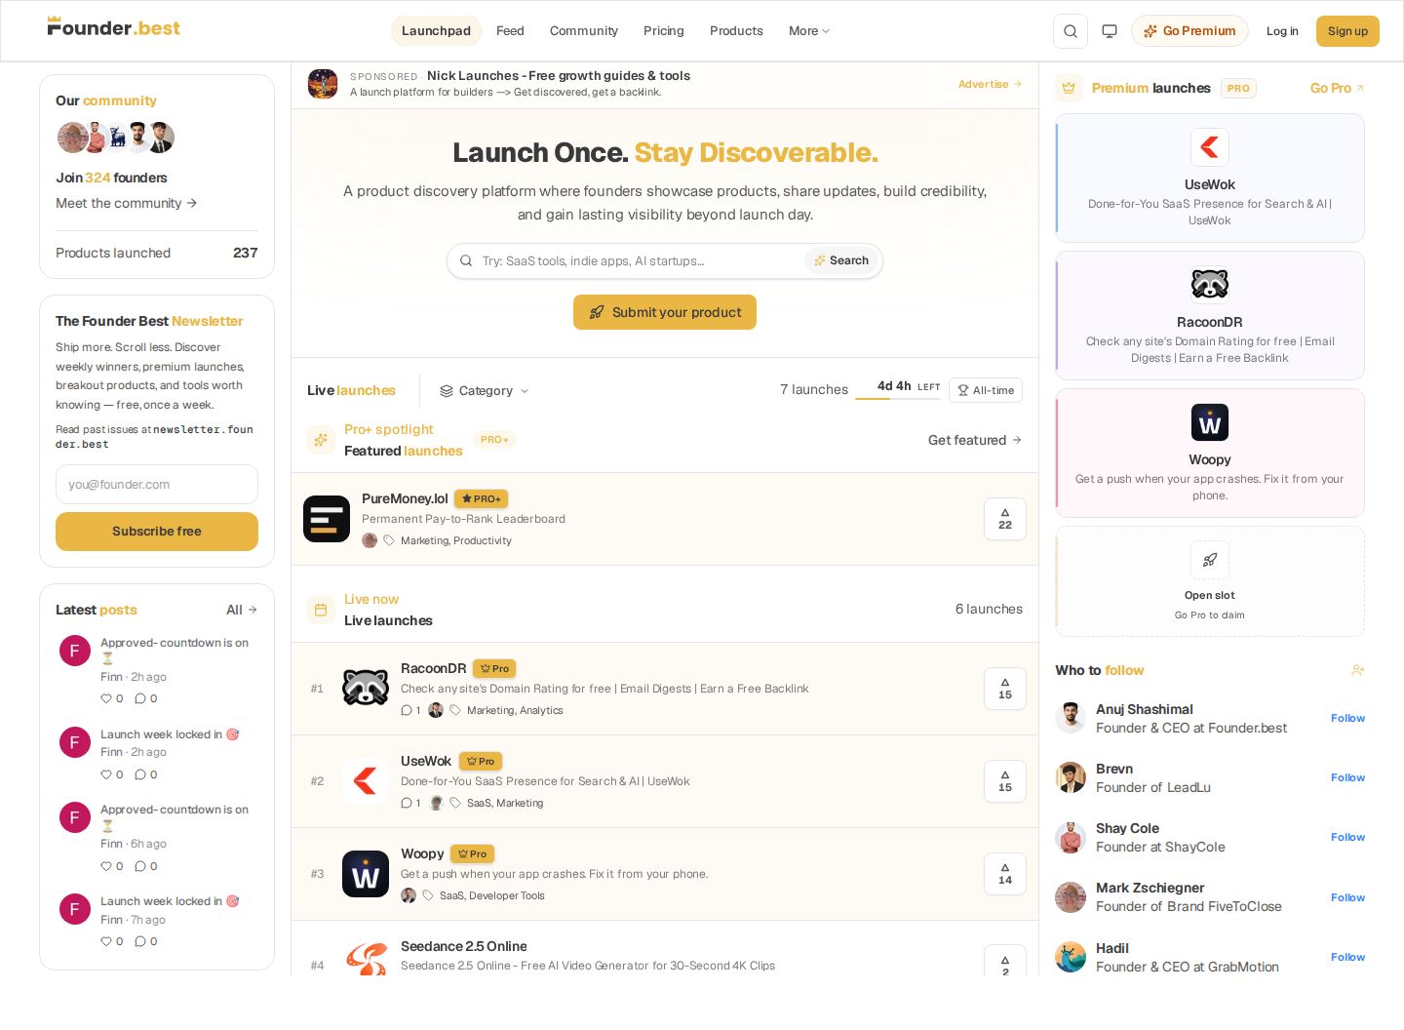Open Woopy icon in Premium launches

(x=1210, y=422)
